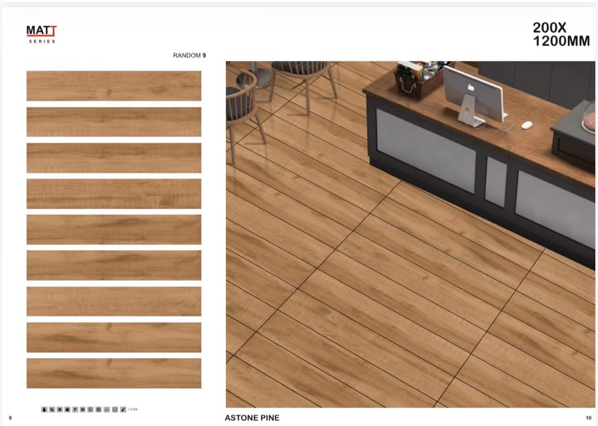
Task: Click the letter M feature icon
Action: coord(83,409)
